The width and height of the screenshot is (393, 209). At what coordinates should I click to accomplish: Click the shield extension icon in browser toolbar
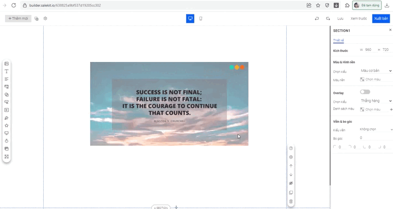coord(327,6)
